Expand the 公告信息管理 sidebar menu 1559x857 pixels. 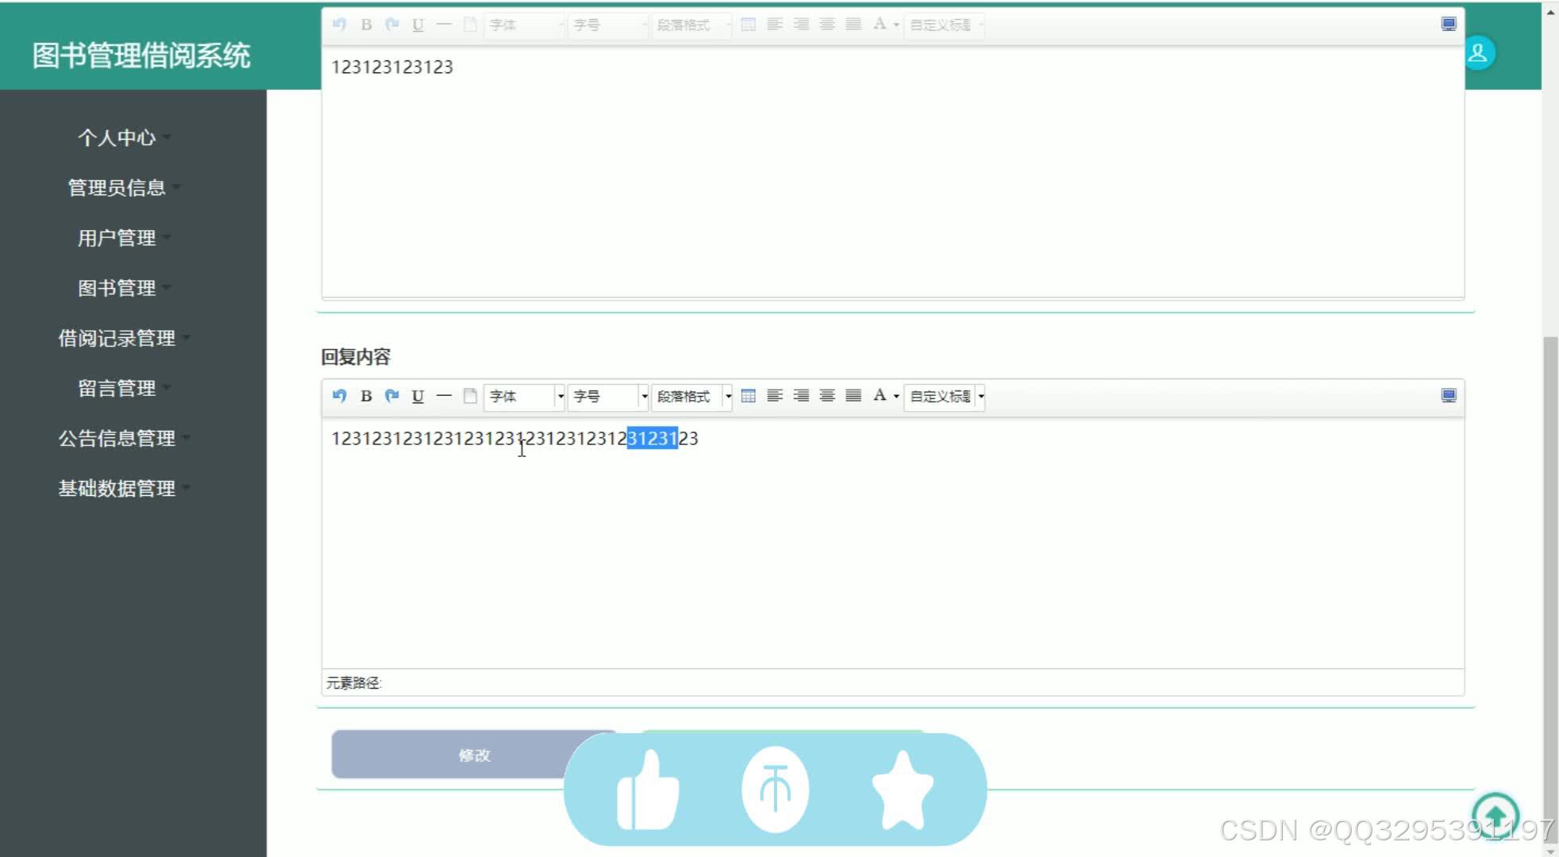pos(123,438)
